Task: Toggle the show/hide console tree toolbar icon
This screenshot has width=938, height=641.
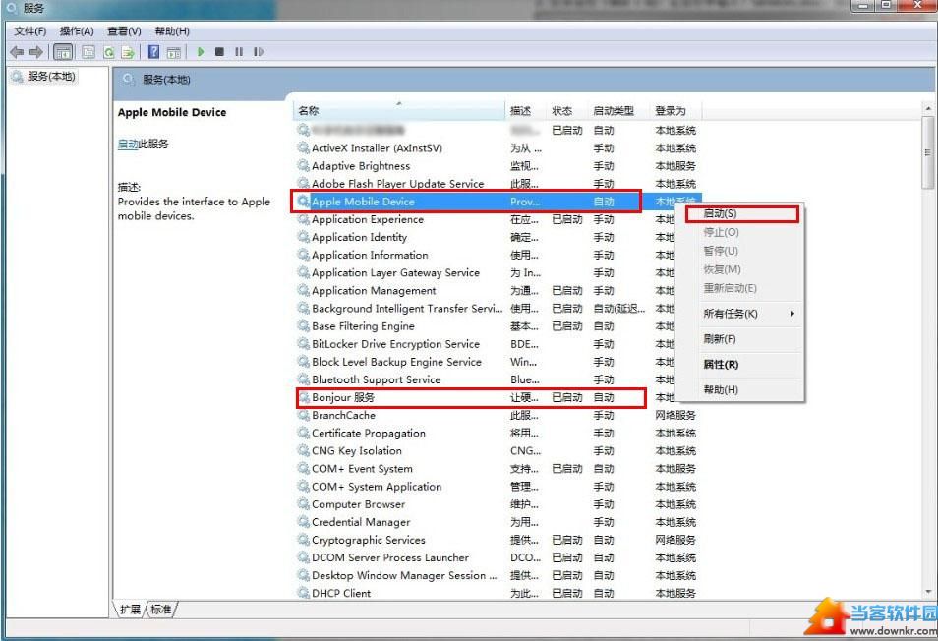Action: click(x=63, y=52)
